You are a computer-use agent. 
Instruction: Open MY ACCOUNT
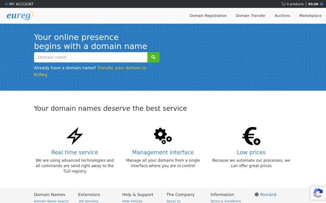(21, 4)
